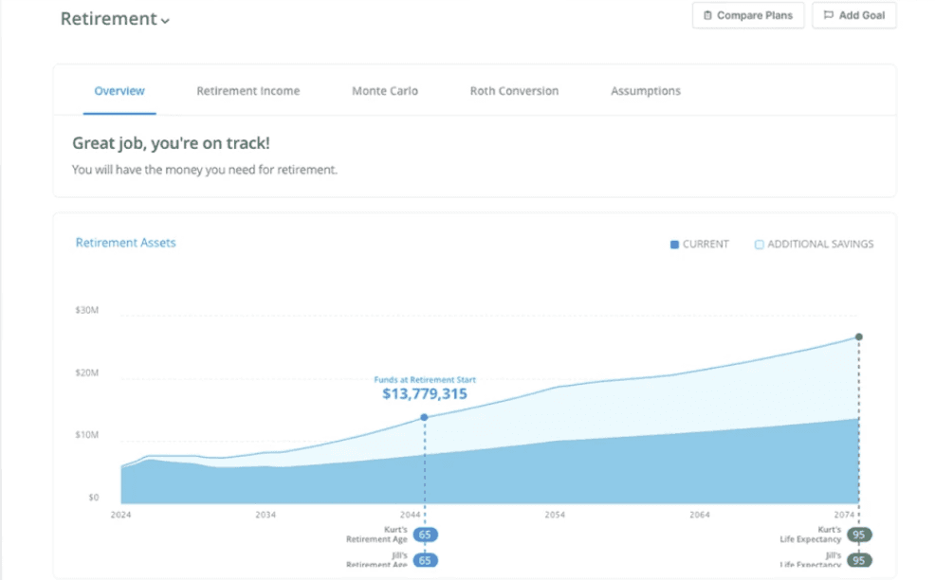Open the Monte Carlo tab
The width and height of the screenshot is (935, 580).
(385, 91)
